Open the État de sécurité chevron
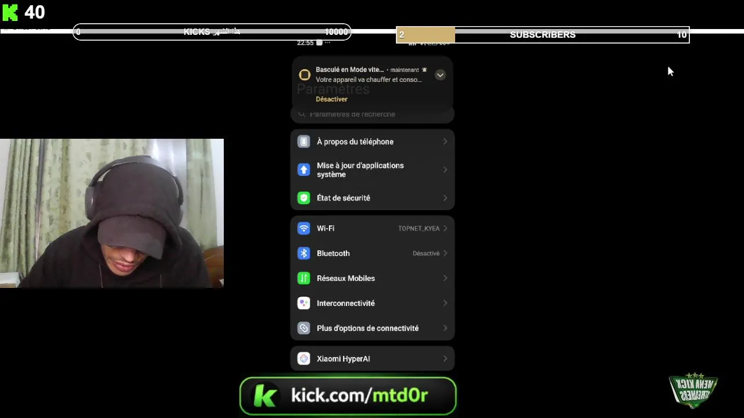Screen dimensions: 744x418 coord(445,198)
